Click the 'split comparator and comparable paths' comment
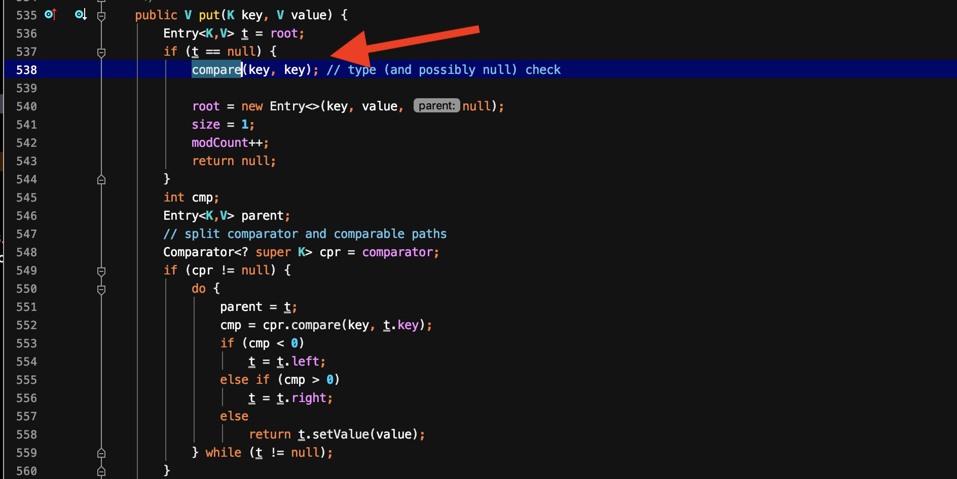Viewport: 957px width, 479px height. point(305,234)
